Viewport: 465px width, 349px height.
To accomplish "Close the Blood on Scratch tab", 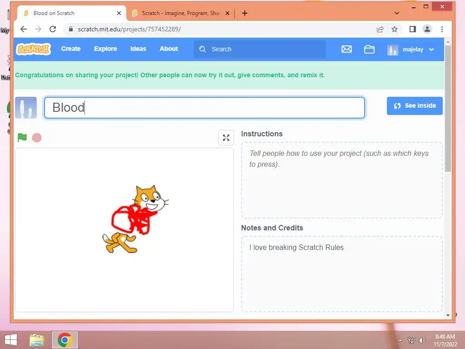I will click(x=119, y=13).
